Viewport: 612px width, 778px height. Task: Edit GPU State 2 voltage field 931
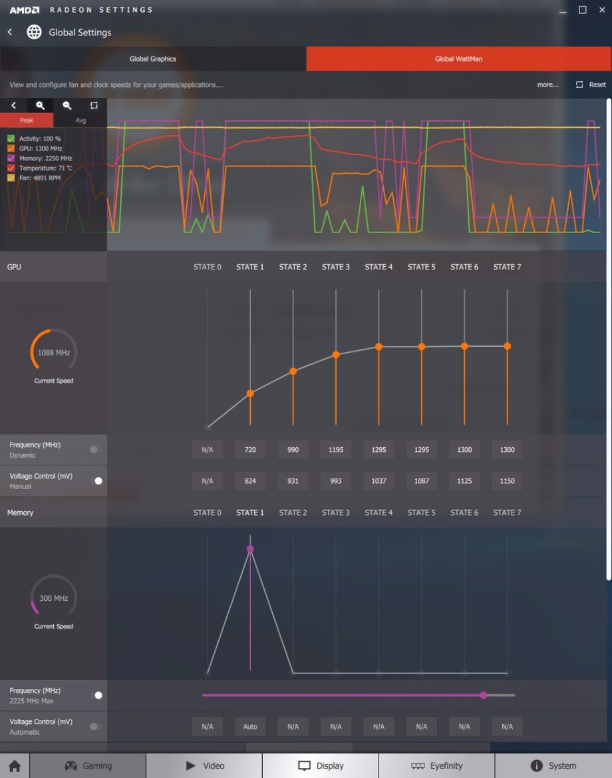click(293, 481)
